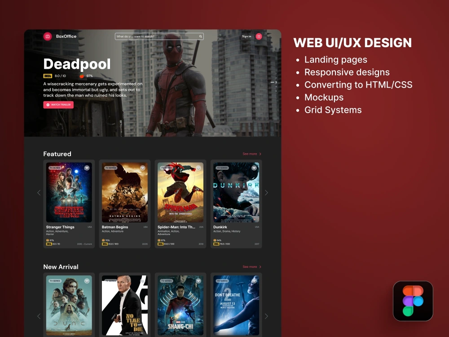The height and width of the screenshot is (337, 449).
Task: Open the Stranger Things poster
Action: [69, 192]
